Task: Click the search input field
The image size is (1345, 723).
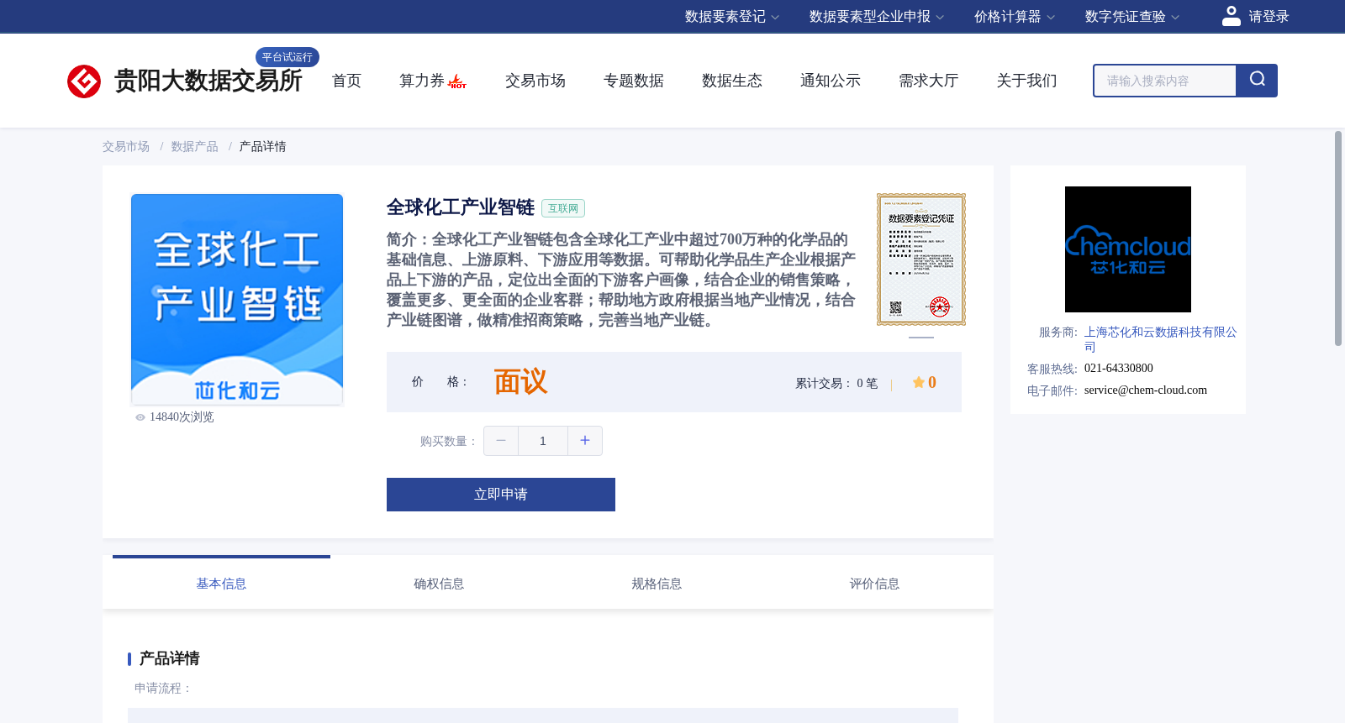Action: pyautogui.click(x=1165, y=81)
